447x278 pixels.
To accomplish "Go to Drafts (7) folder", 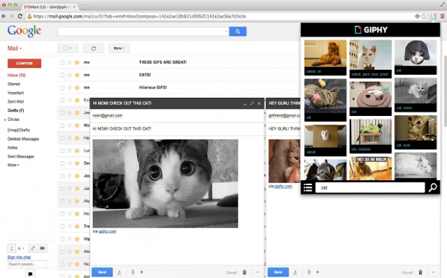I will [x=16, y=110].
